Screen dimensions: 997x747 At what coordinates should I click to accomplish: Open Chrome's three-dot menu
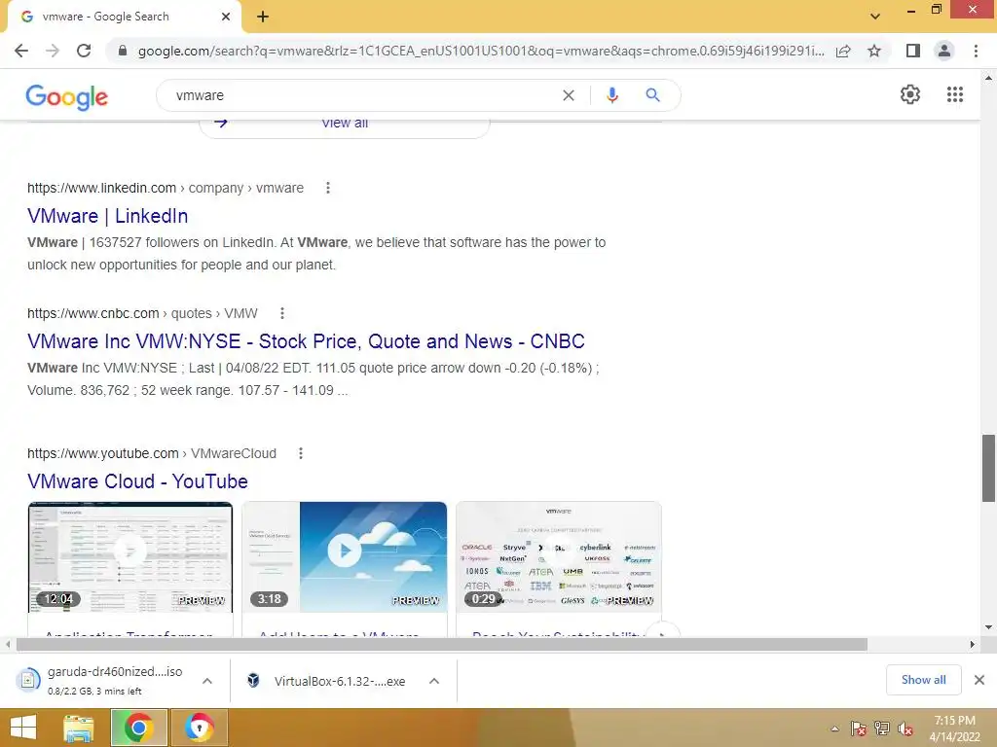(x=976, y=51)
